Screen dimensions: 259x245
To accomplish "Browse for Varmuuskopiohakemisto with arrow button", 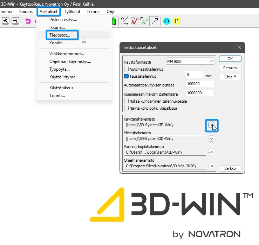I will click(211, 152).
